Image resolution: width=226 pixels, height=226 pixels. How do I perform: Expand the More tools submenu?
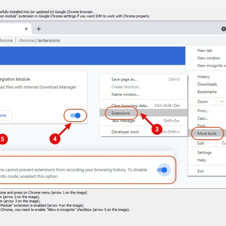[x=207, y=134]
